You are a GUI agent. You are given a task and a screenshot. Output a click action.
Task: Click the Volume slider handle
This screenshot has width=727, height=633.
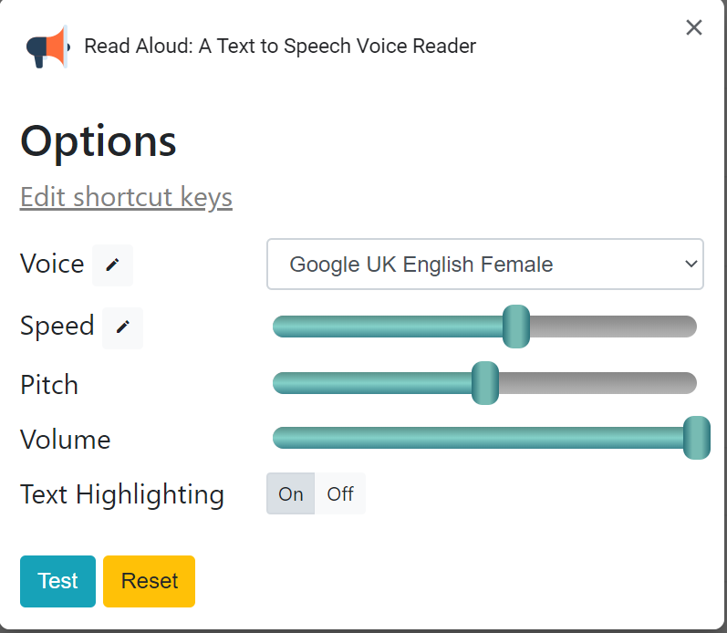point(696,438)
